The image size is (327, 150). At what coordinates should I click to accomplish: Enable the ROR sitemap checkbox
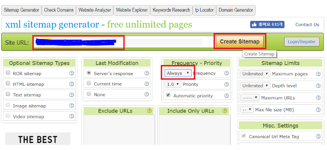coord(8,72)
